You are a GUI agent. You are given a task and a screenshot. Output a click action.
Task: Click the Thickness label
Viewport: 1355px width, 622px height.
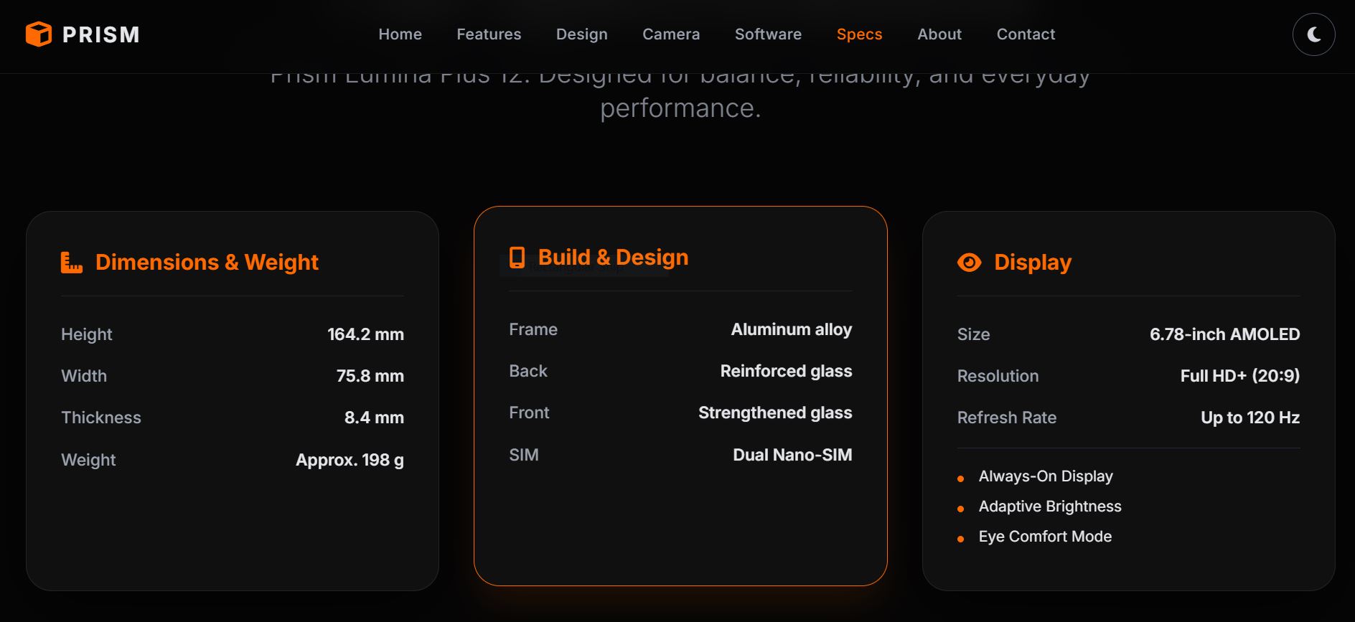[101, 418]
